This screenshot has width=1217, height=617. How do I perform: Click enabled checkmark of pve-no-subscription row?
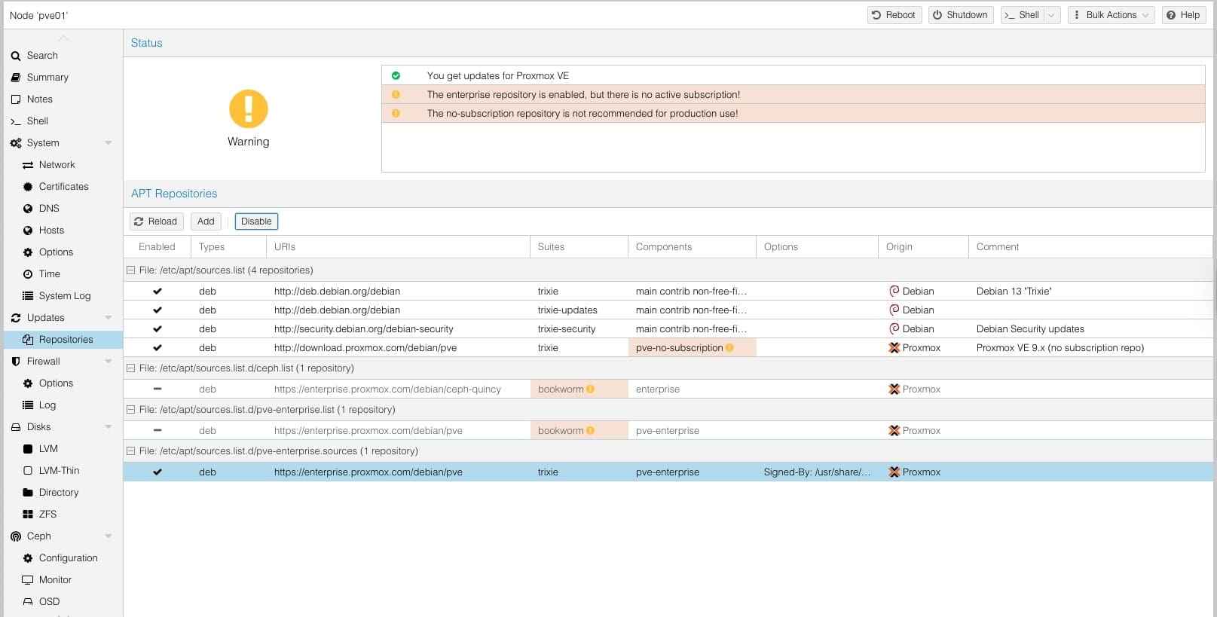pyautogui.click(x=157, y=348)
